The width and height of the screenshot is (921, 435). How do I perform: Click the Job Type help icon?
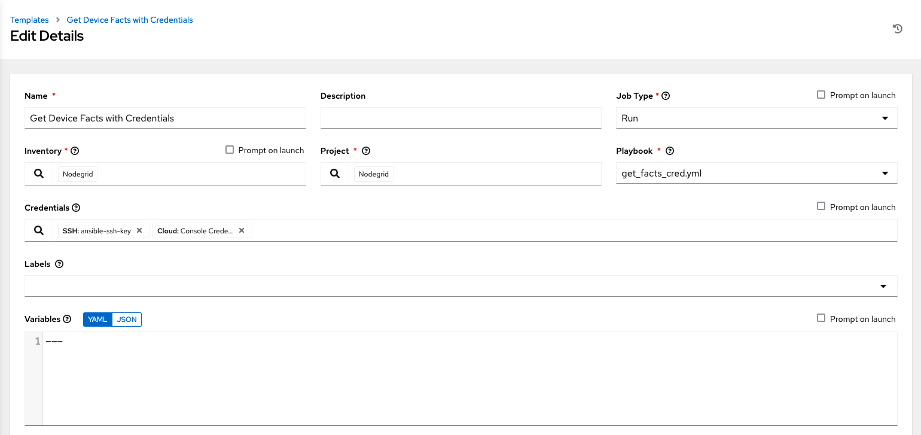[666, 96]
